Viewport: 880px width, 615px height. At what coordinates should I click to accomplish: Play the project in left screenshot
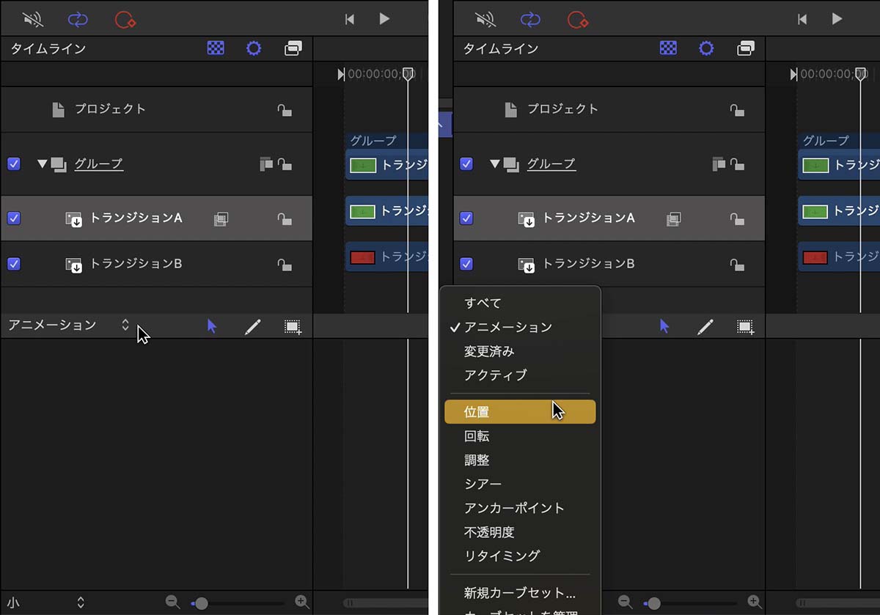pos(384,19)
